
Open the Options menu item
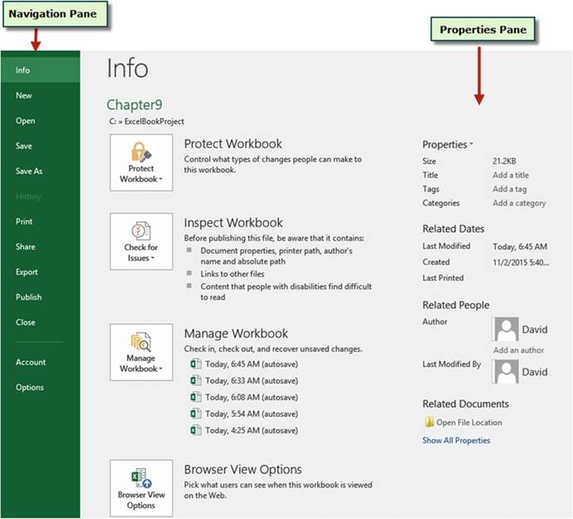[x=29, y=388]
